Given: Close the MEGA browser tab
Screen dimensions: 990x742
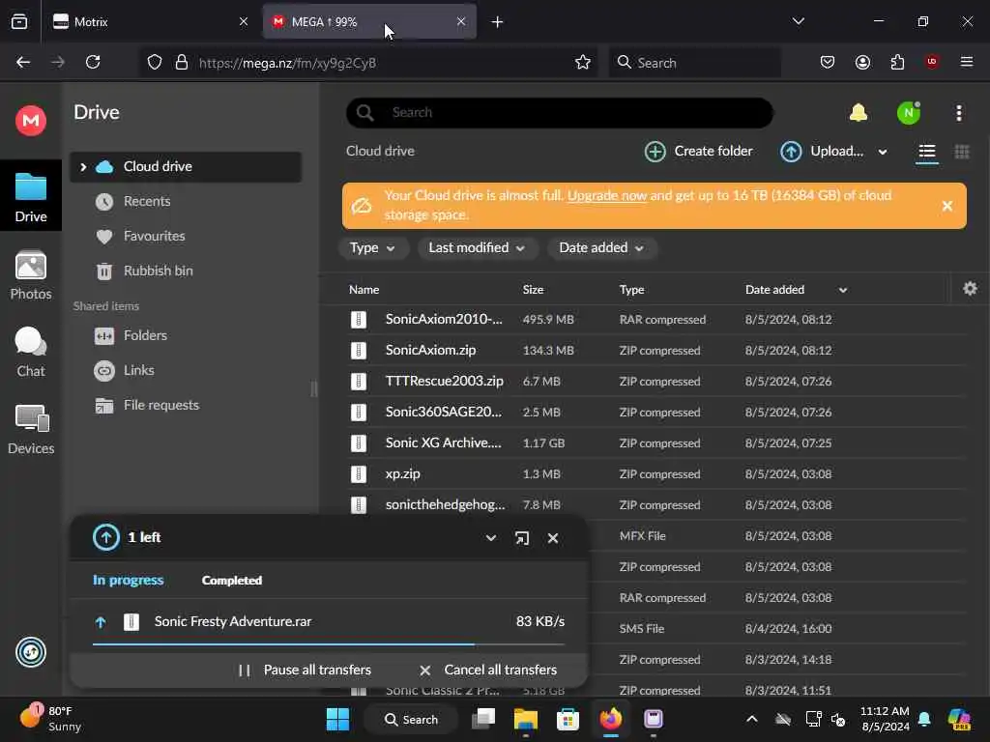Looking at the screenshot, I should [461, 22].
